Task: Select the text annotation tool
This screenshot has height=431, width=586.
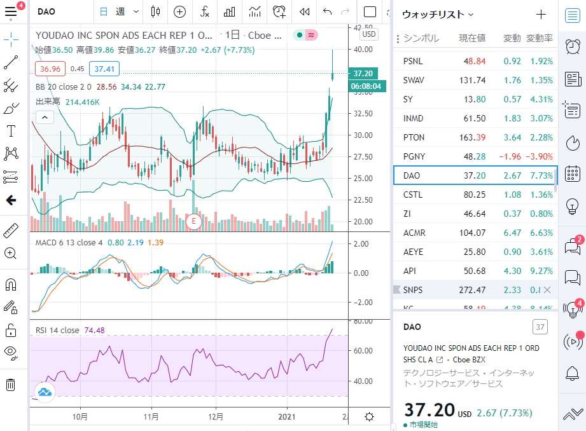Action: click(11, 131)
